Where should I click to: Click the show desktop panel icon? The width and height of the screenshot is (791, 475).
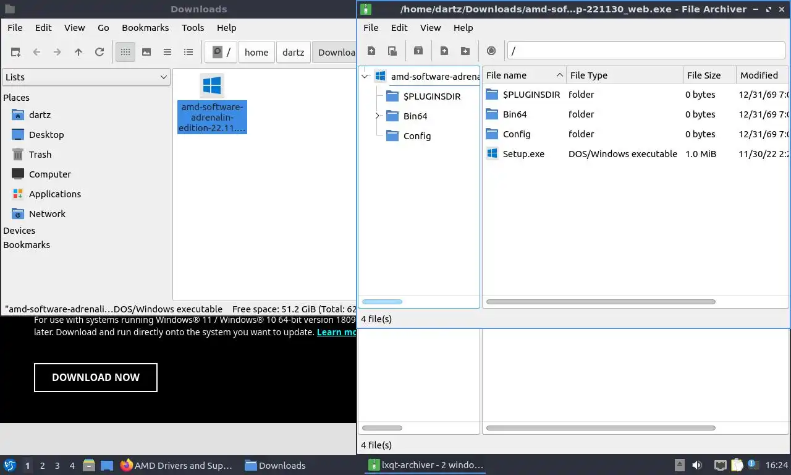tap(107, 466)
